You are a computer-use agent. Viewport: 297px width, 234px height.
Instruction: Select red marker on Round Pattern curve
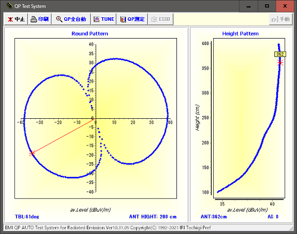click(x=32, y=153)
